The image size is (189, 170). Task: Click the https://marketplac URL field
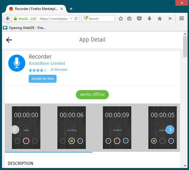point(54,19)
